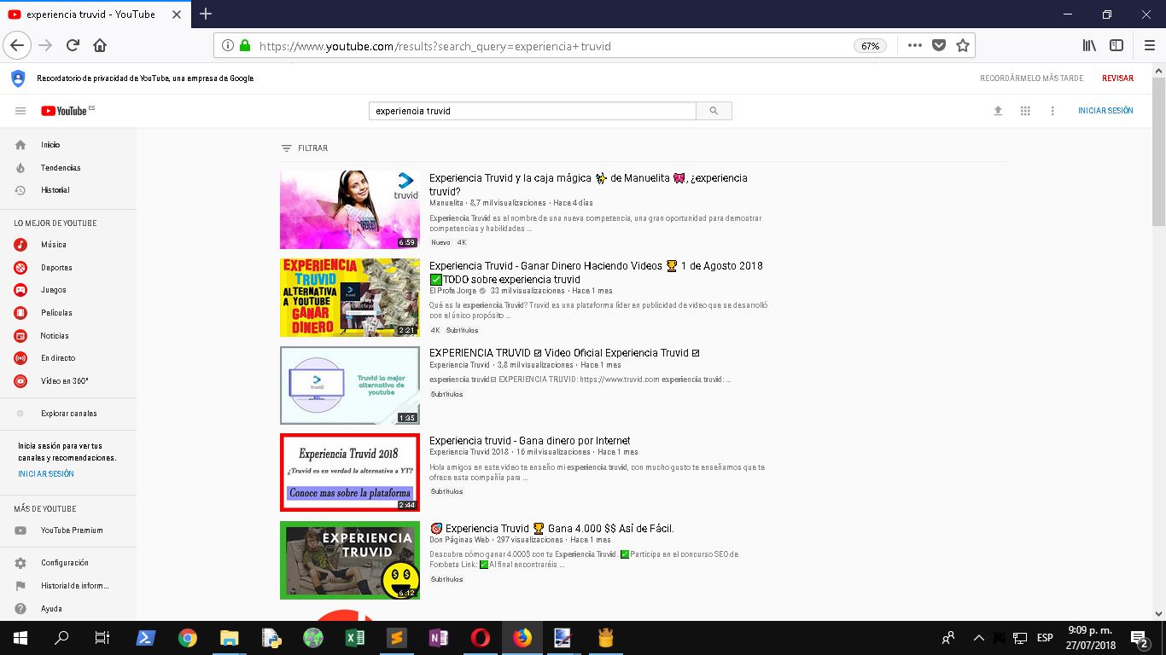
Task: Select the experiencia truvid - YouTube tab
Action: (96, 14)
